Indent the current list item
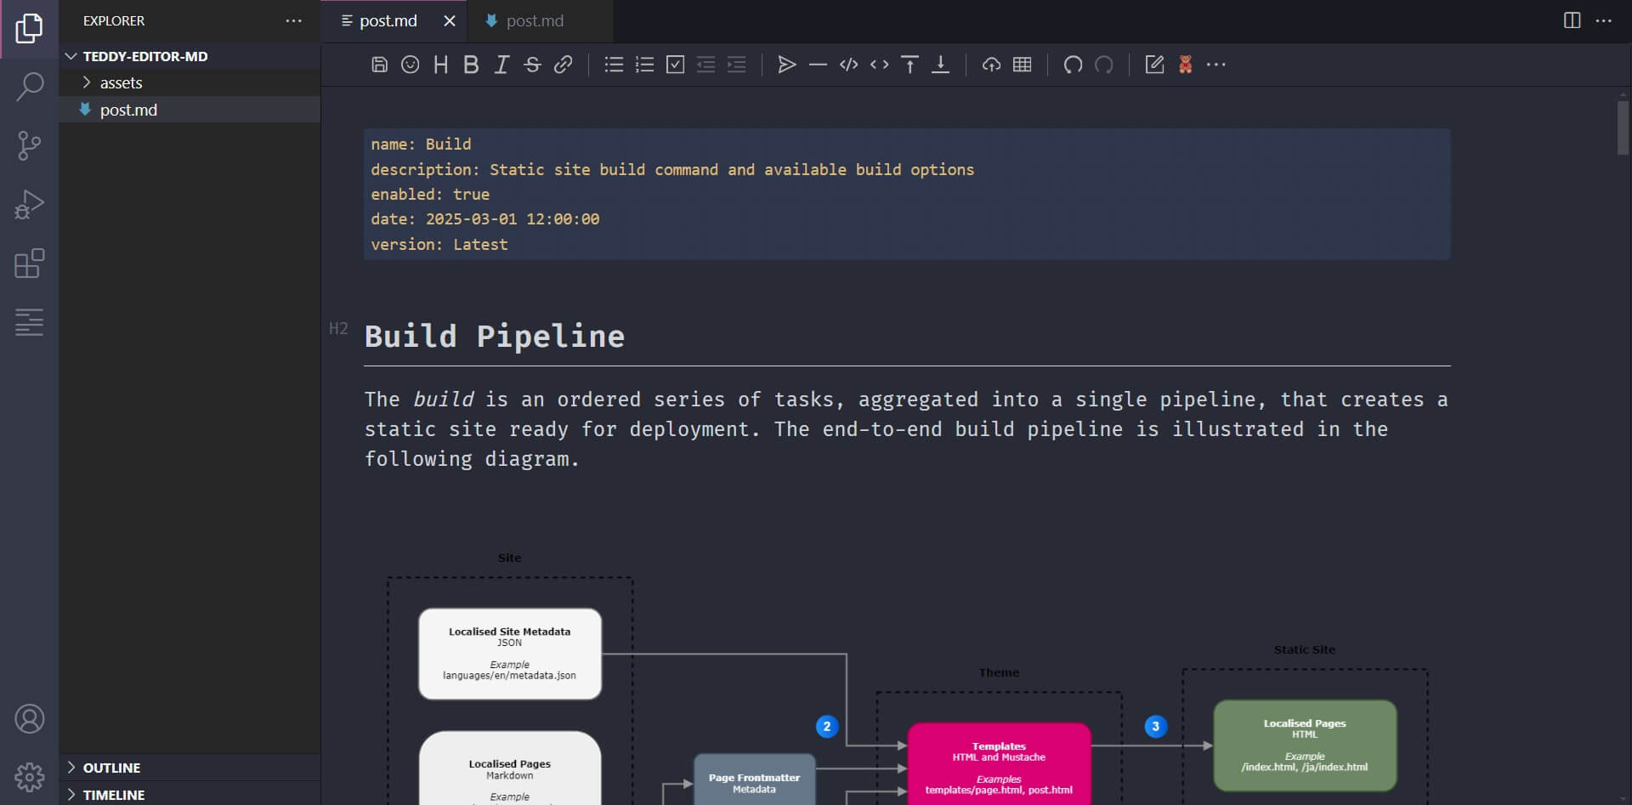1632x805 pixels. pyautogui.click(x=736, y=65)
